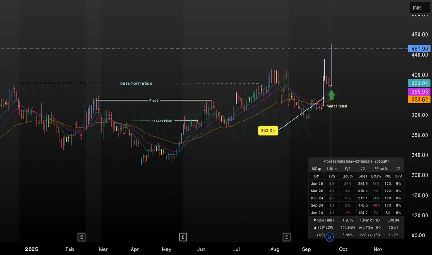Click the magenta 365.93 price label
Image resolution: width=432 pixels, height=255 pixels.
click(419, 91)
